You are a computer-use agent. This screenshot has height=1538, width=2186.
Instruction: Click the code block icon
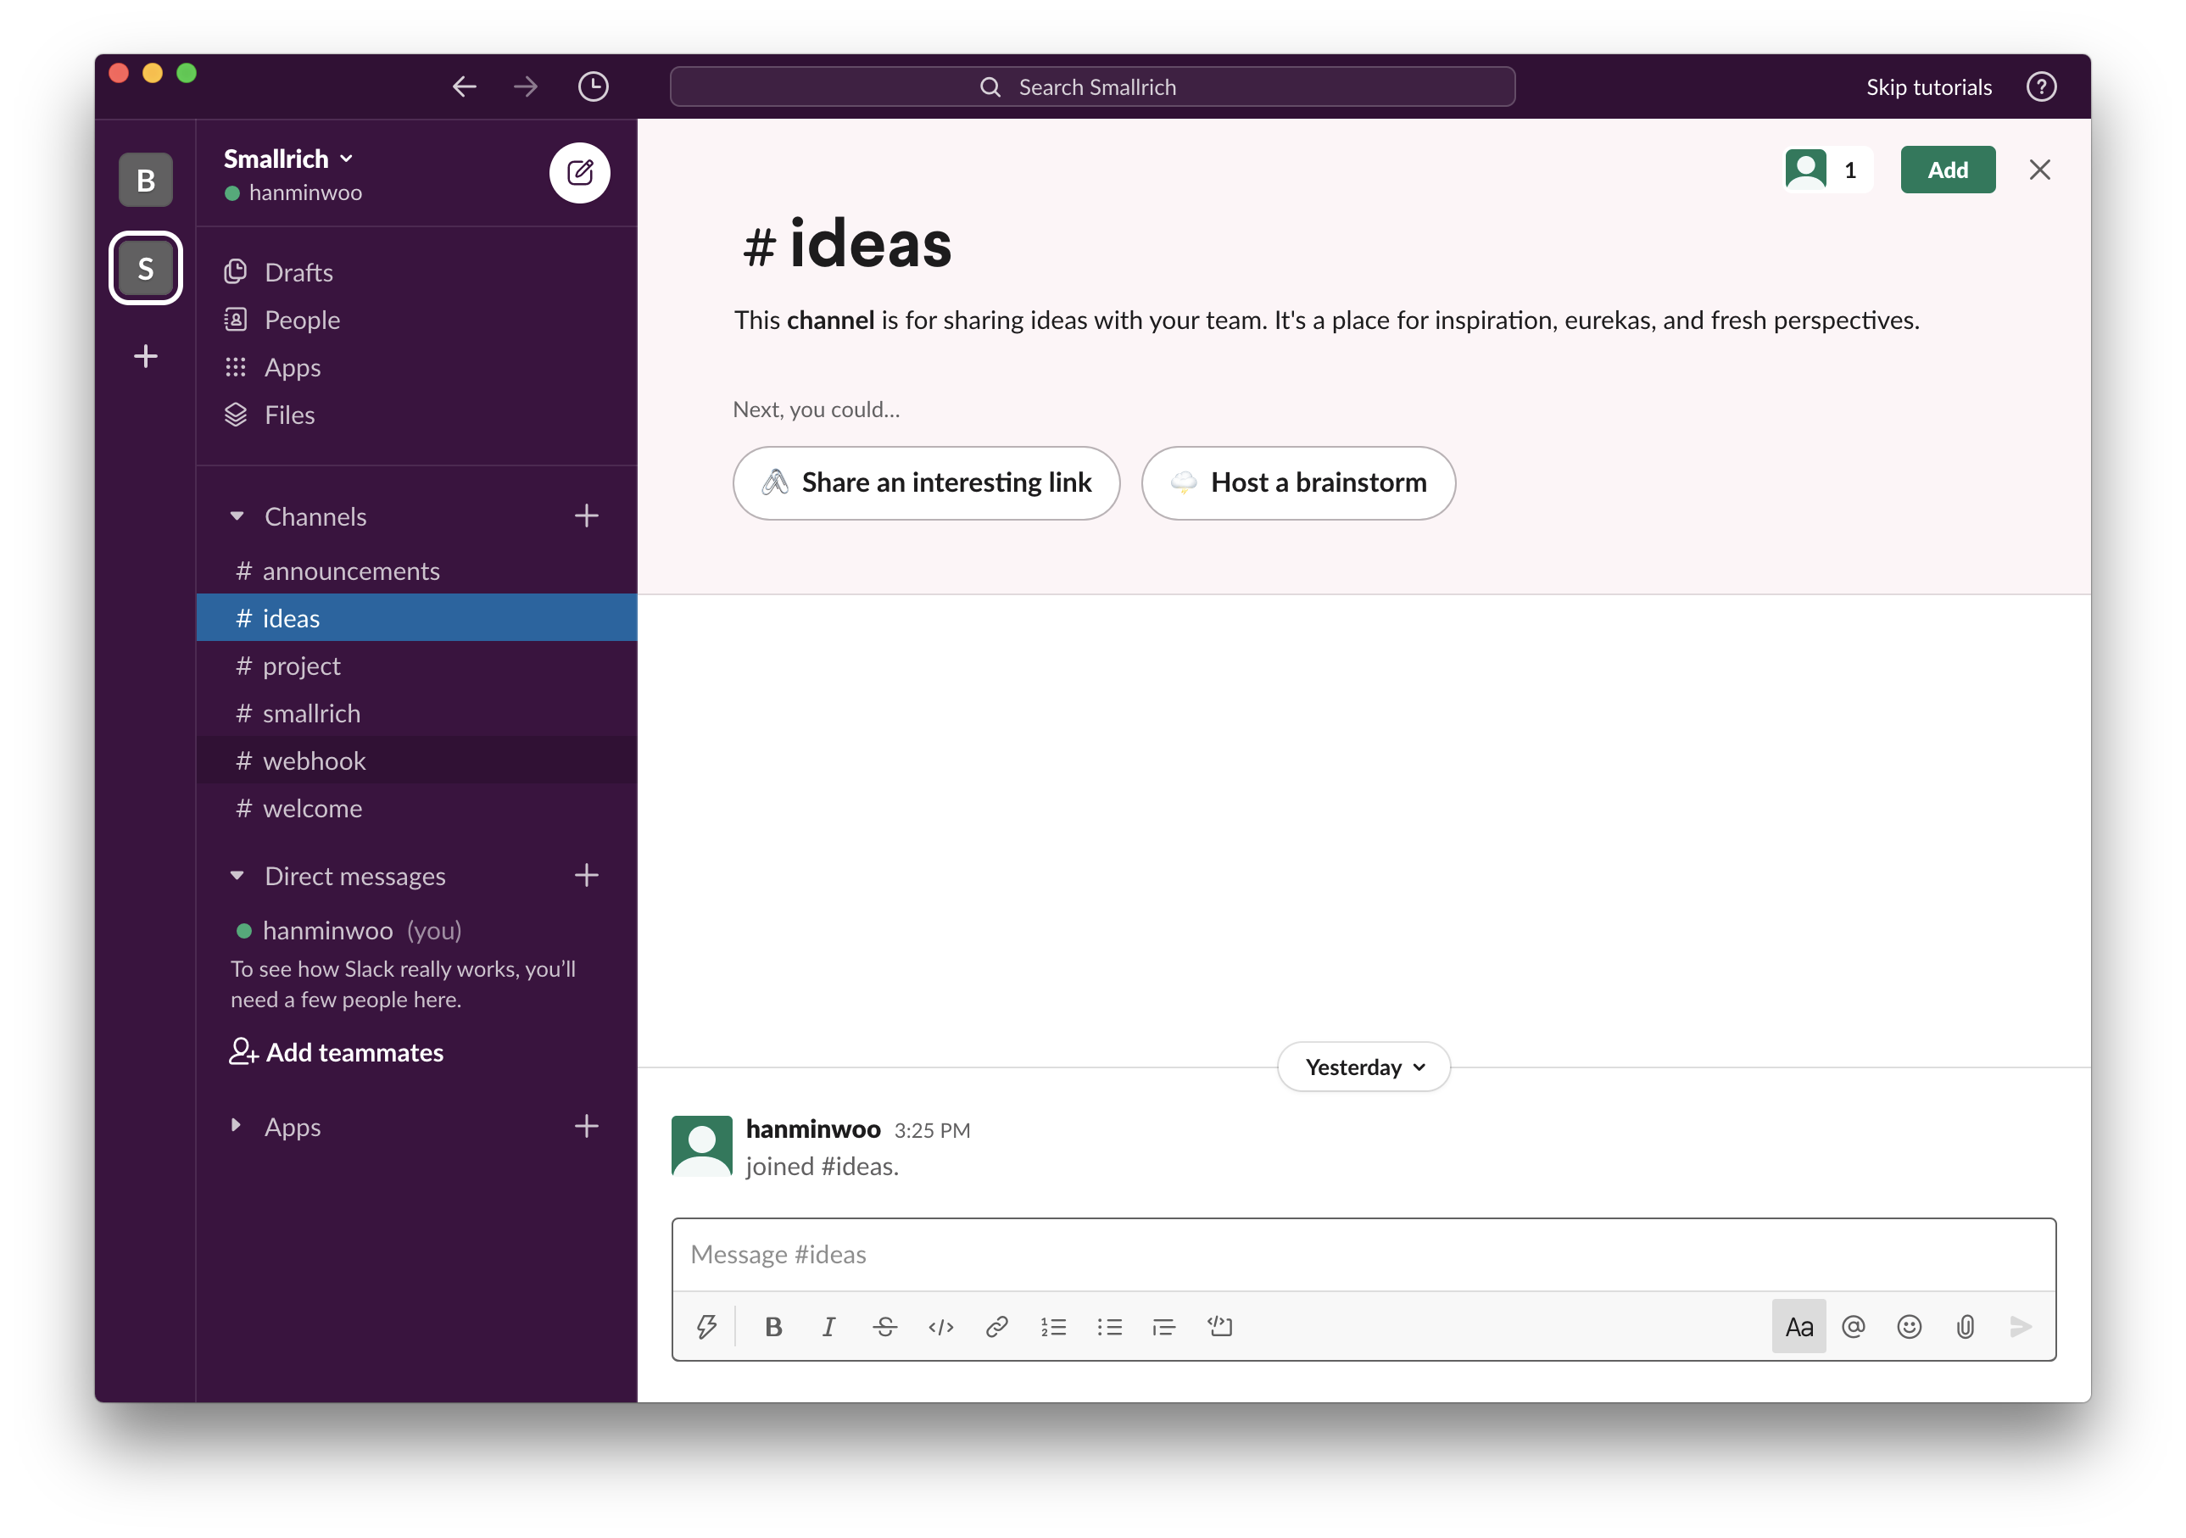click(1219, 1327)
